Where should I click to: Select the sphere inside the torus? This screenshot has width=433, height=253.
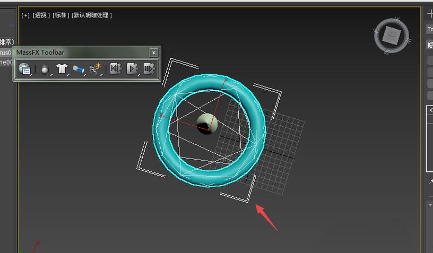pyautogui.click(x=207, y=124)
